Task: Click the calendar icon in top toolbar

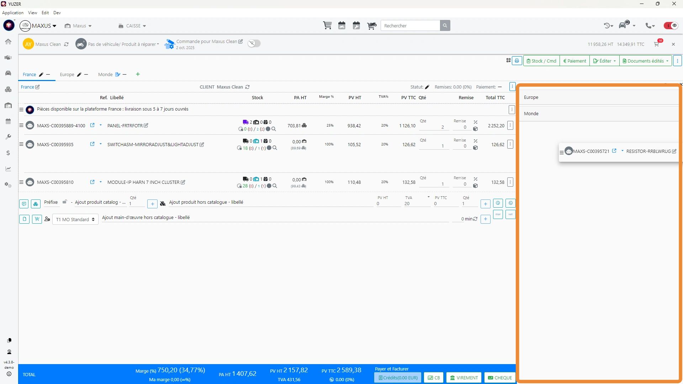Action: (x=342, y=26)
